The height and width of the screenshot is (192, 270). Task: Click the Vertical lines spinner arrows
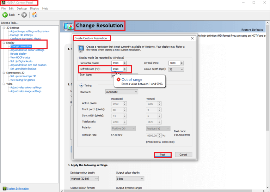[x=182, y=63]
